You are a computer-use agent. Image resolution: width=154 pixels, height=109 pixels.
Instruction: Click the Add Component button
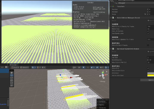[x=147, y=80]
